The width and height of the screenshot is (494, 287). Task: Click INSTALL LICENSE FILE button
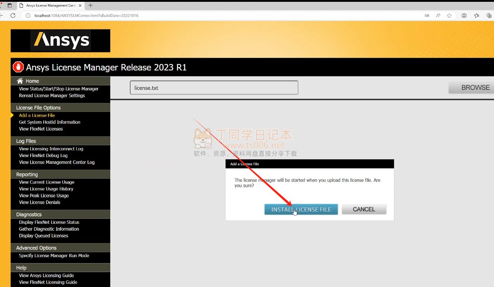click(301, 209)
